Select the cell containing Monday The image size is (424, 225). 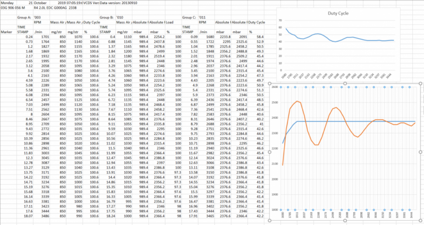click(x=8, y=3)
